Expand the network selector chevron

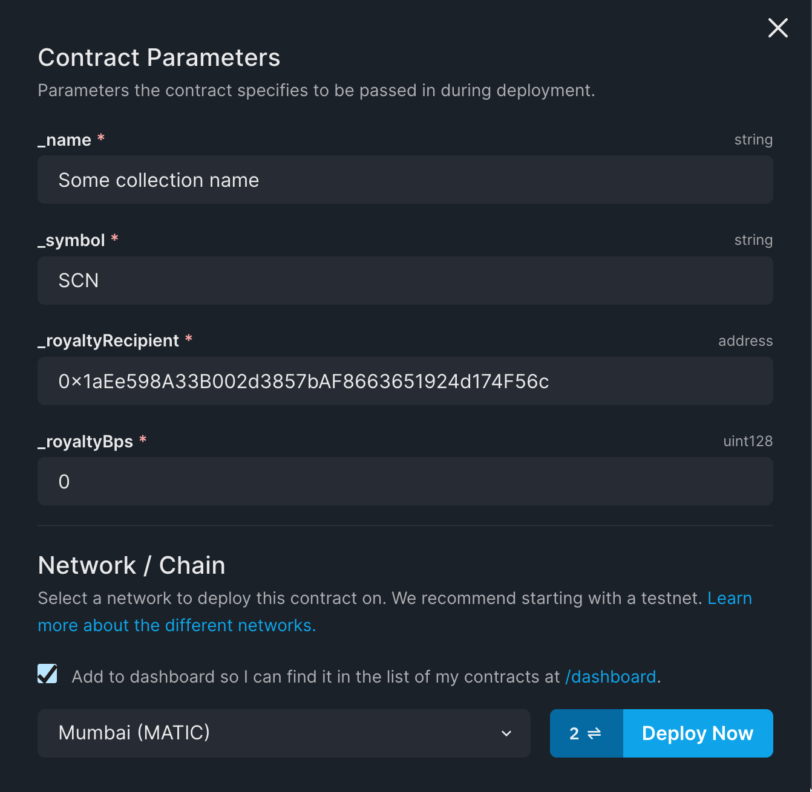pyautogui.click(x=506, y=733)
